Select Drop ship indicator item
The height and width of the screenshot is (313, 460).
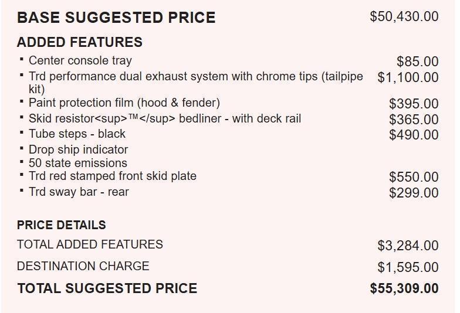(79, 150)
